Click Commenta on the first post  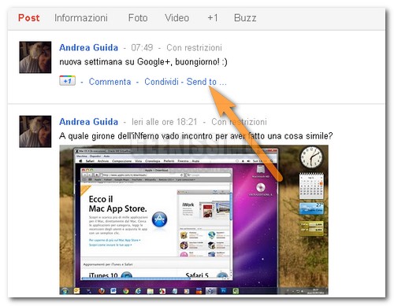click(110, 82)
